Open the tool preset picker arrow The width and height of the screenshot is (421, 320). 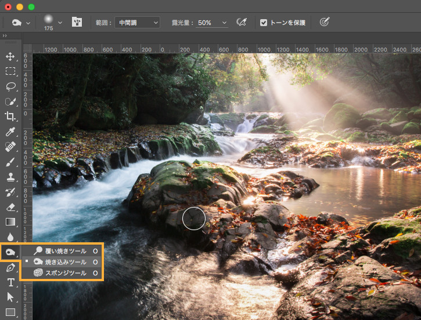point(28,23)
